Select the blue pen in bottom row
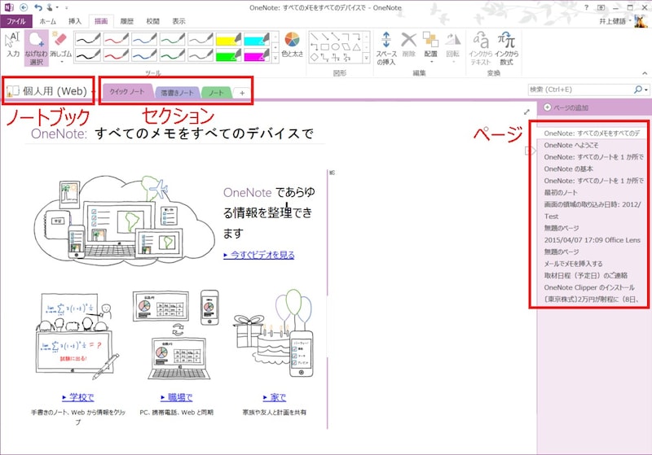This screenshot has width=652, height=455. [144, 55]
